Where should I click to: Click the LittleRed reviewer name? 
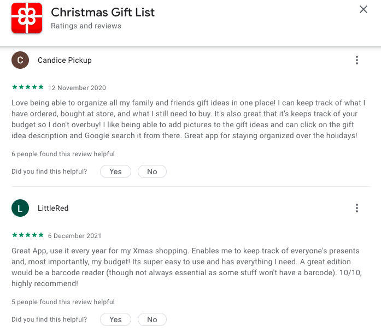(x=53, y=208)
